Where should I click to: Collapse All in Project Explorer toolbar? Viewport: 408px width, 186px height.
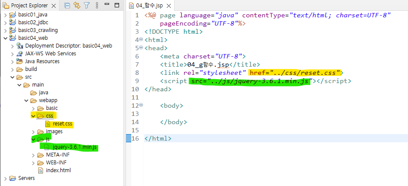pyautogui.click(x=67, y=5)
